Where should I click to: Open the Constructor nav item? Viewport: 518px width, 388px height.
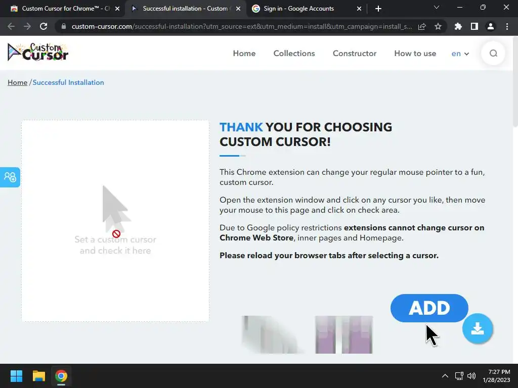(x=355, y=54)
